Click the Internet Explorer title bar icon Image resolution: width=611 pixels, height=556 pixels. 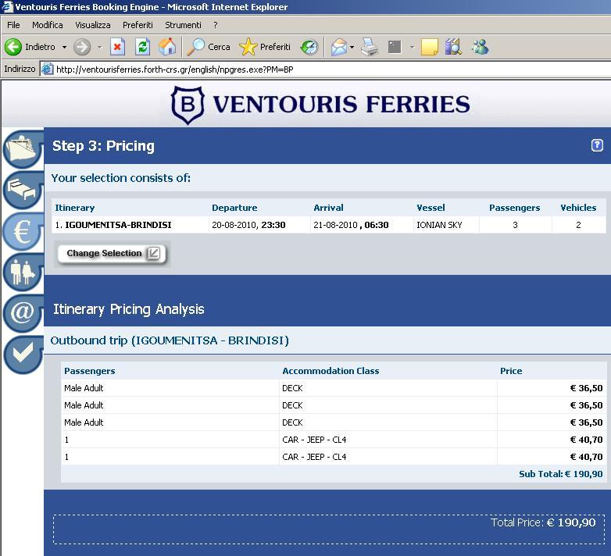(x=7, y=6)
